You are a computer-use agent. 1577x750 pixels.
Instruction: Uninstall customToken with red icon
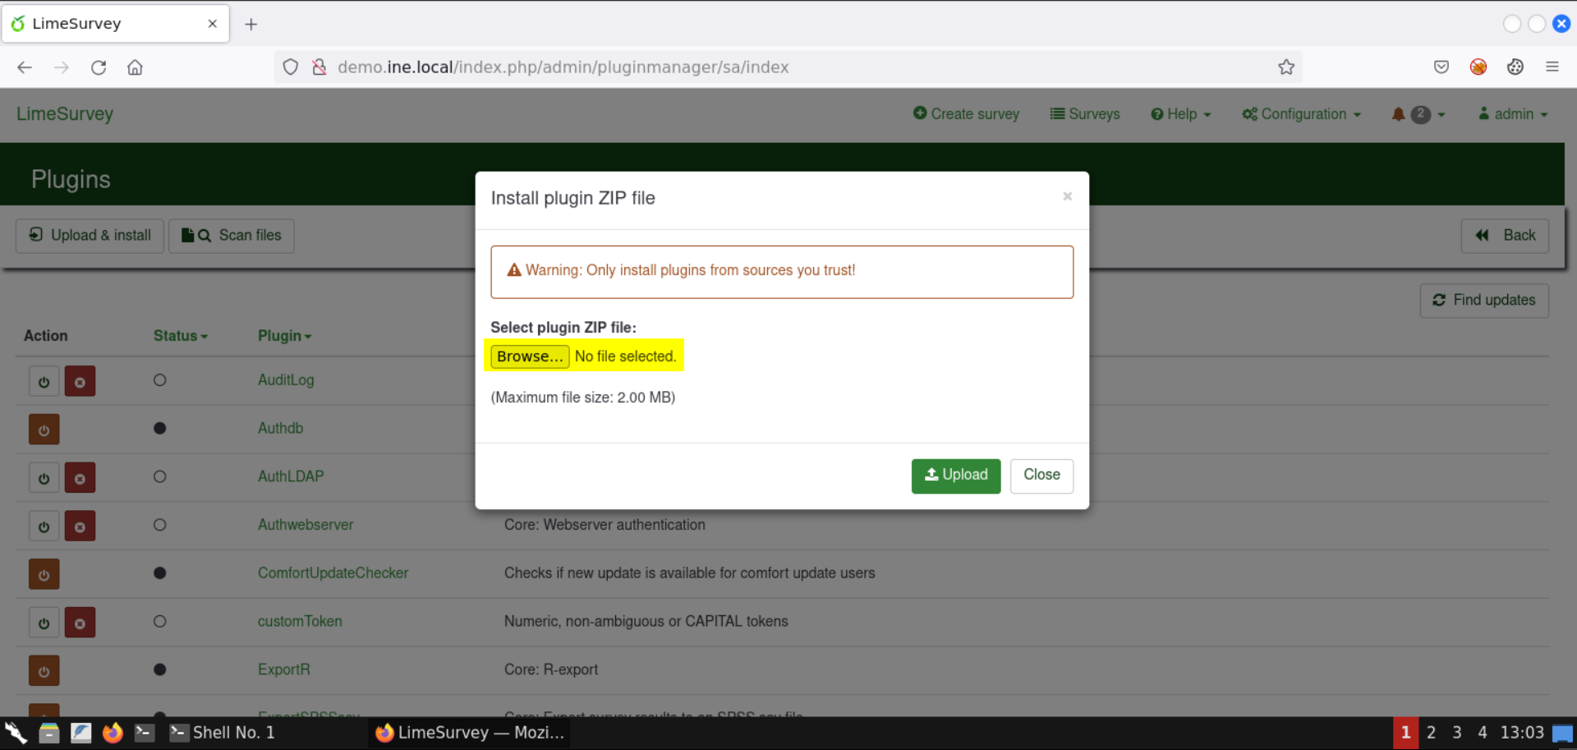80,623
